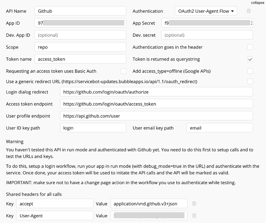Enable 'Requesting an access token uses Basic Auth'
This screenshot has height=223, width=266.
click(x=123, y=71)
